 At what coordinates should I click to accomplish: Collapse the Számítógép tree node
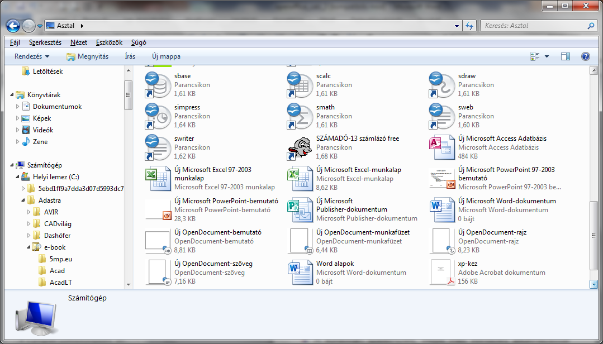point(12,165)
